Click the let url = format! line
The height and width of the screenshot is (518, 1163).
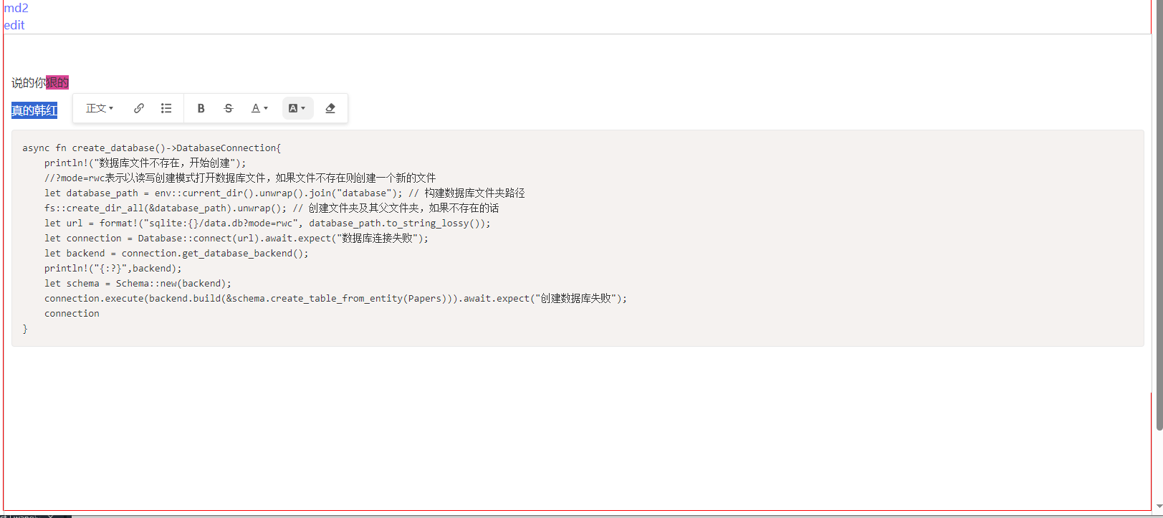[267, 223]
